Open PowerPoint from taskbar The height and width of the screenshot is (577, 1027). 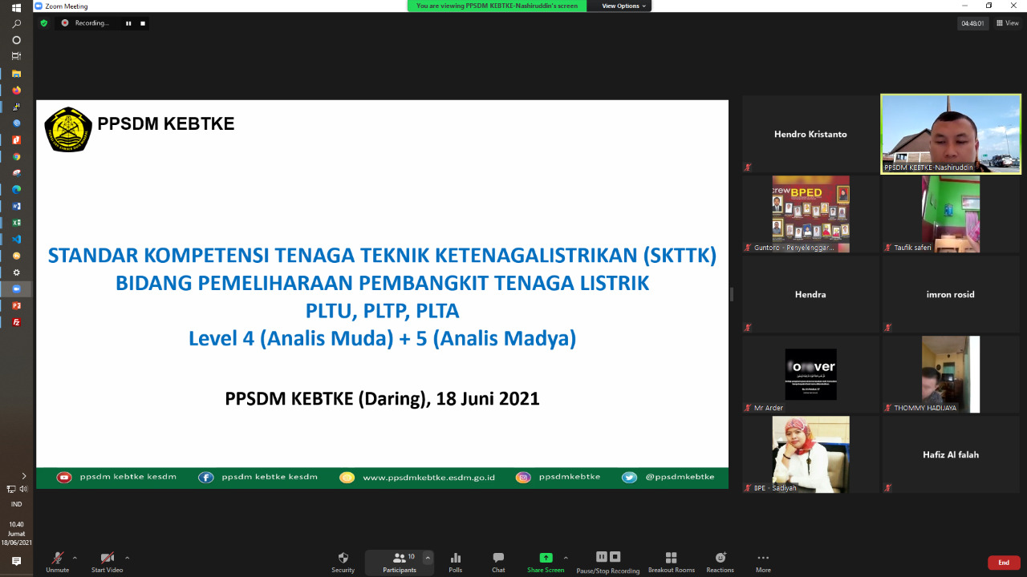(x=16, y=305)
